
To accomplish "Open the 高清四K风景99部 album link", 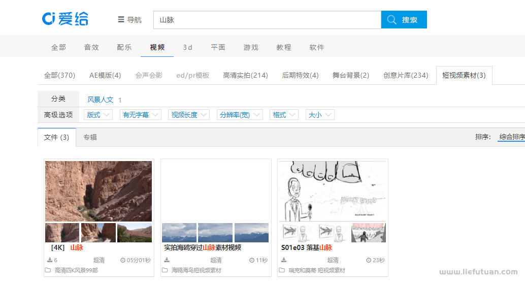I will tap(76, 270).
